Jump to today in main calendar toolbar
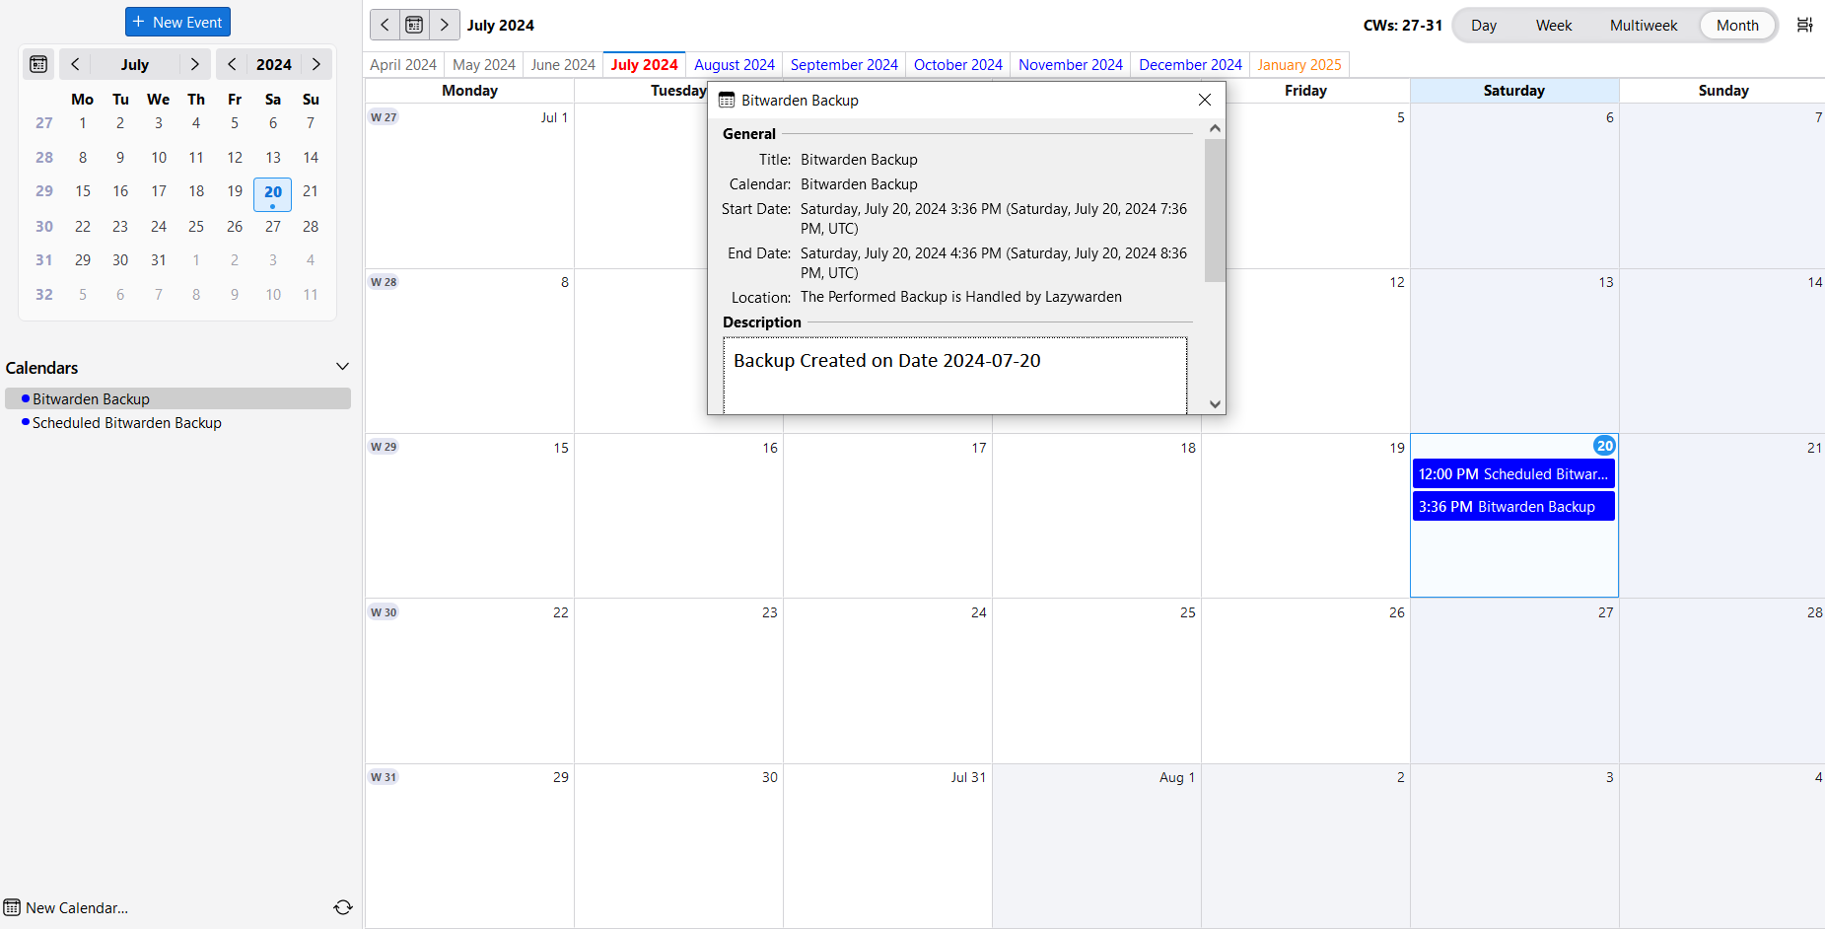 [x=415, y=25]
